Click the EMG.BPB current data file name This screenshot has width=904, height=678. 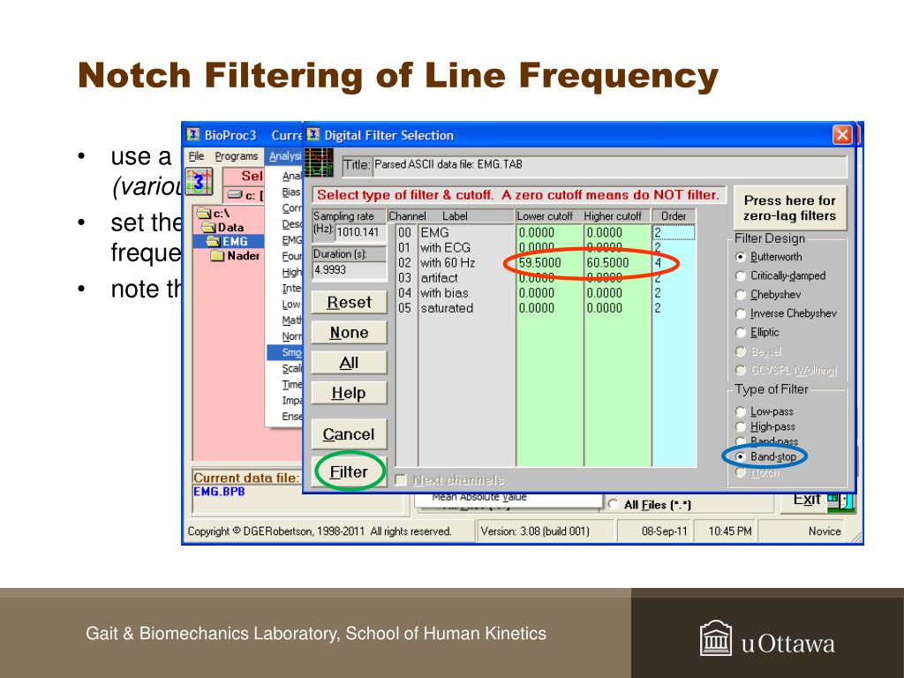tap(219, 492)
